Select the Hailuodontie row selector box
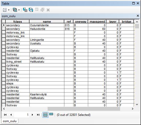Screen dimensions: 141x125 4,29
